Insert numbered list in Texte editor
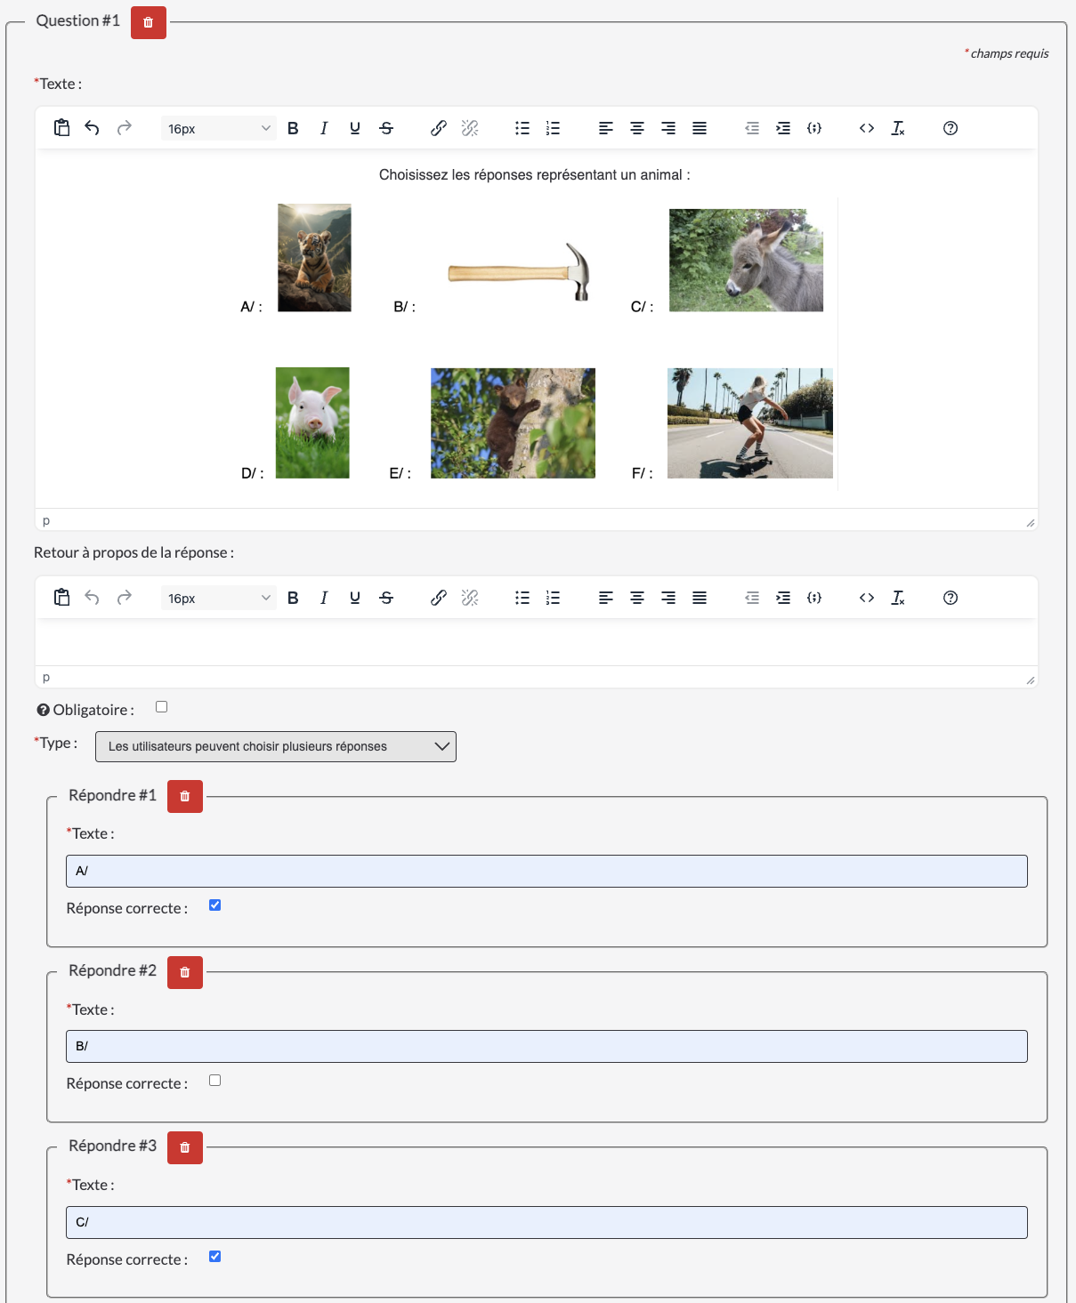1076x1303 pixels. [x=554, y=128]
